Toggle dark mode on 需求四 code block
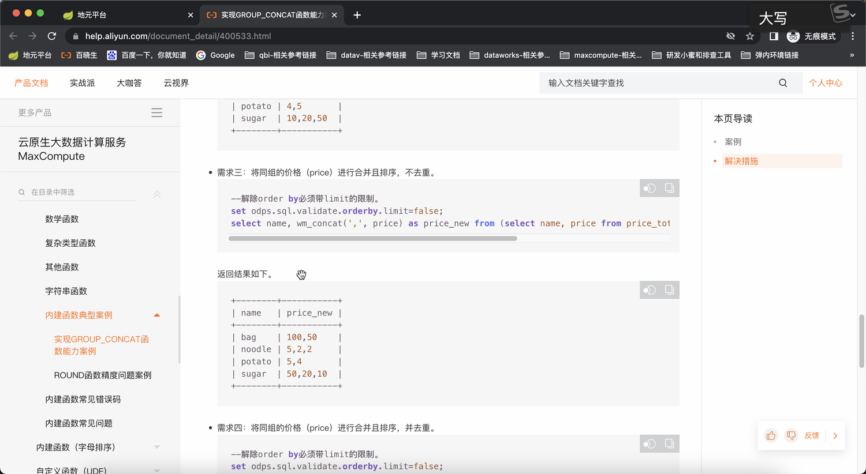Viewport: 866px width, 474px height. coord(650,443)
